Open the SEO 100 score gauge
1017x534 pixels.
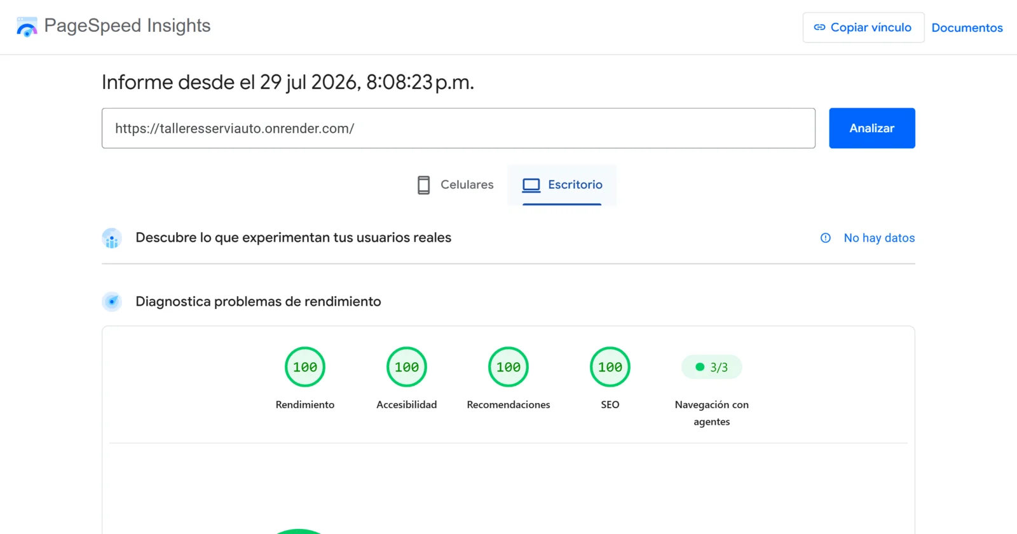[610, 367]
